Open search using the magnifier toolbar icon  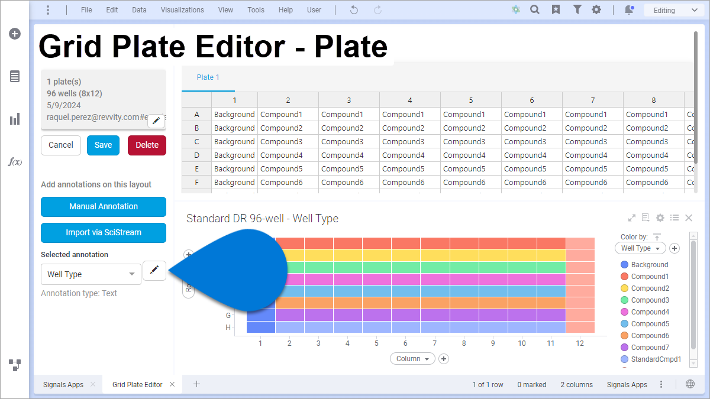(x=535, y=9)
